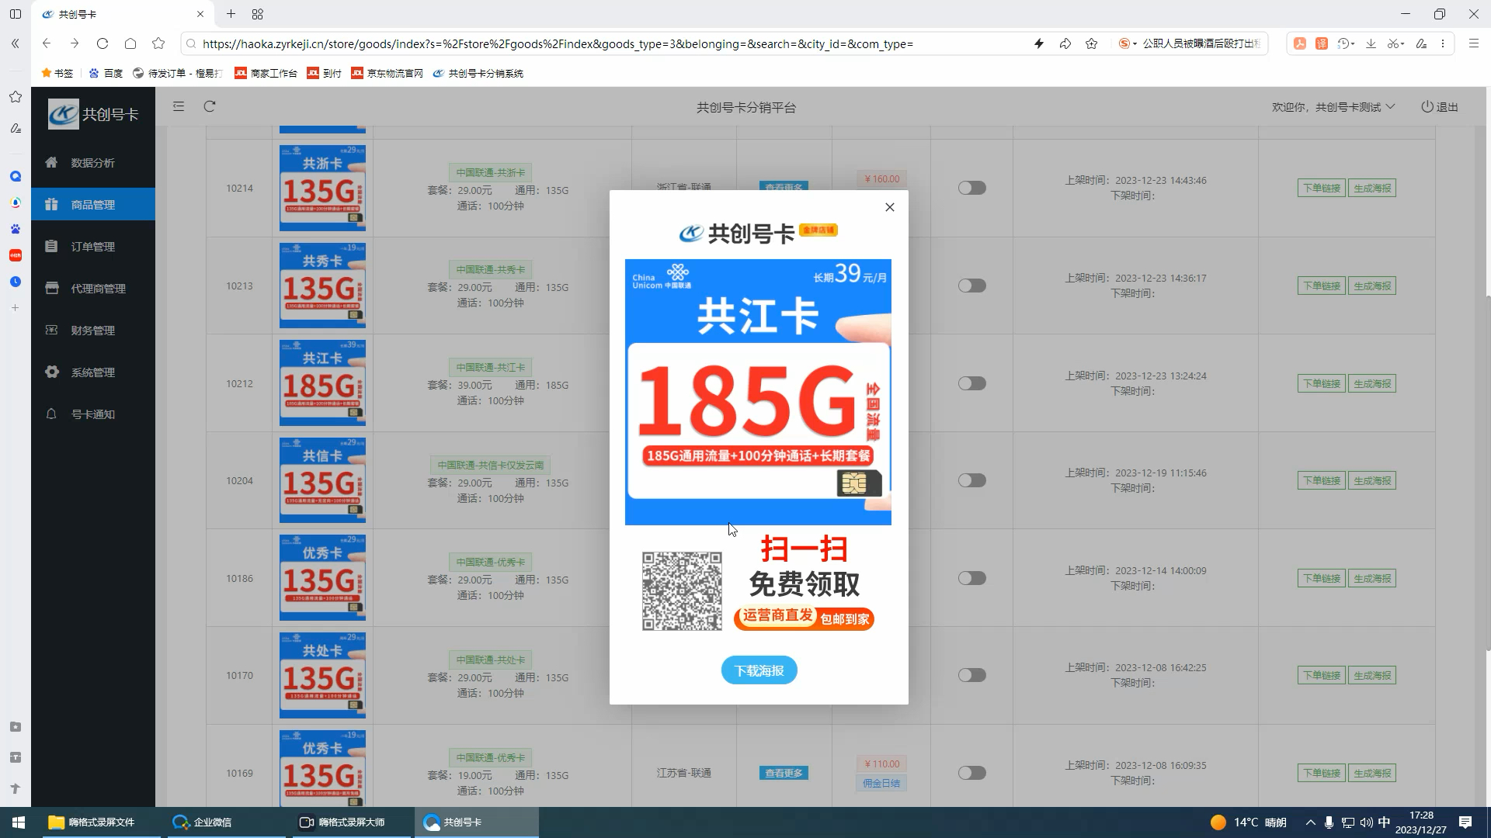Open 代理商管理 in the sidebar
This screenshot has width=1491, height=838.
pyautogui.click(x=93, y=288)
